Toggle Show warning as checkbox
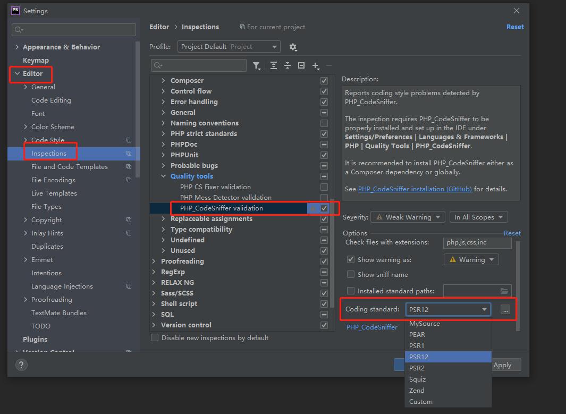 351,259
